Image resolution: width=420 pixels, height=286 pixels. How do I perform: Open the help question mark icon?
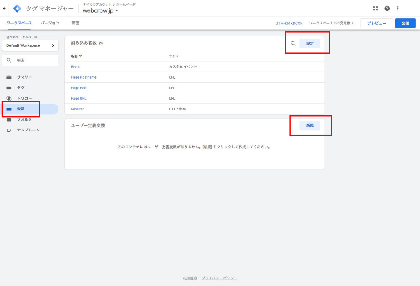coord(387,8)
